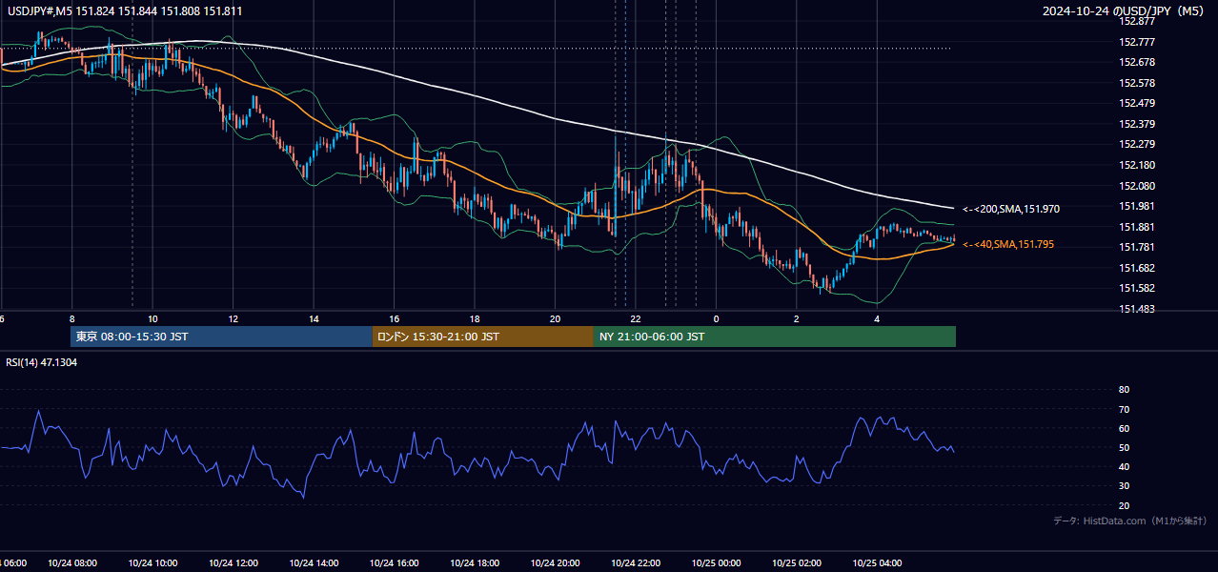Screen dimensions: 1218x572
Task: Click hour tick 16 under price chart
Action: (394, 318)
